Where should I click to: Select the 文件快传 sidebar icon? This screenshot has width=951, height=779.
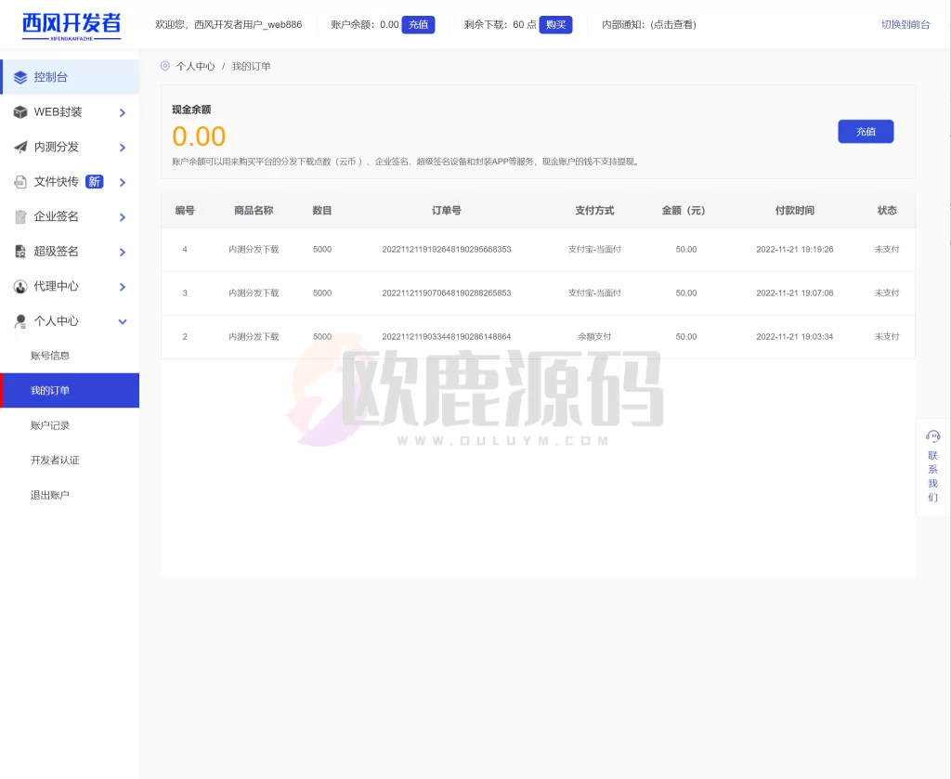(x=19, y=181)
